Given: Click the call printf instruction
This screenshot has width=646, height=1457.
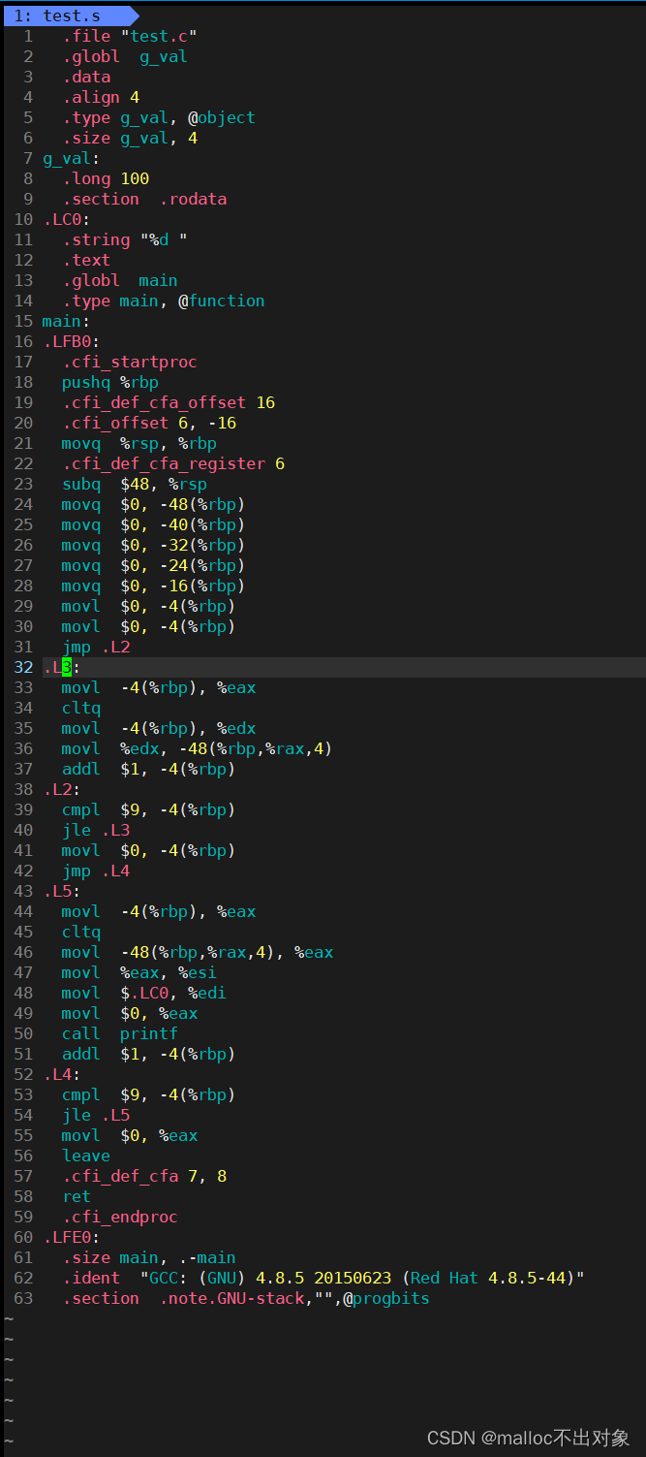Looking at the screenshot, I should pyautogui.click(x=120, y=1033).
